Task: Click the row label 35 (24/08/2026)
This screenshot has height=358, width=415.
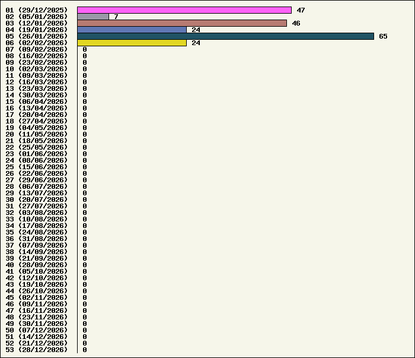Action: click(x=37, y=232)
